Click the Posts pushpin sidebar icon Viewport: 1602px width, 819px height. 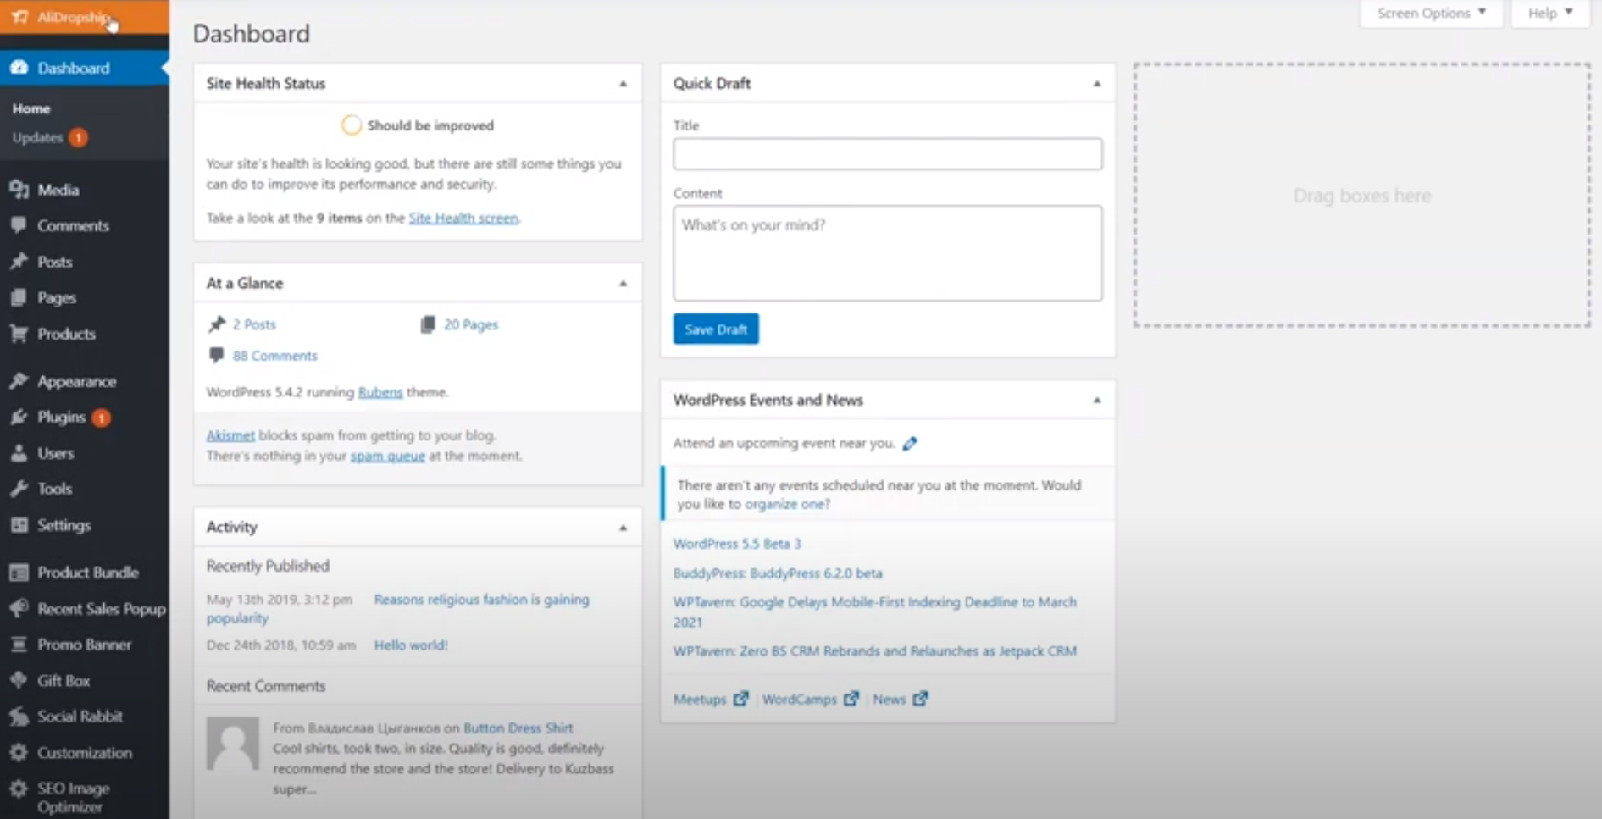pos(19,262)
